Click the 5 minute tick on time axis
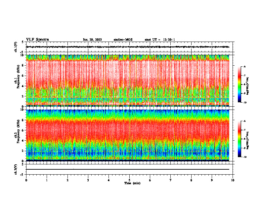This screenshot has width=262, height=202. tap(129, 180)
